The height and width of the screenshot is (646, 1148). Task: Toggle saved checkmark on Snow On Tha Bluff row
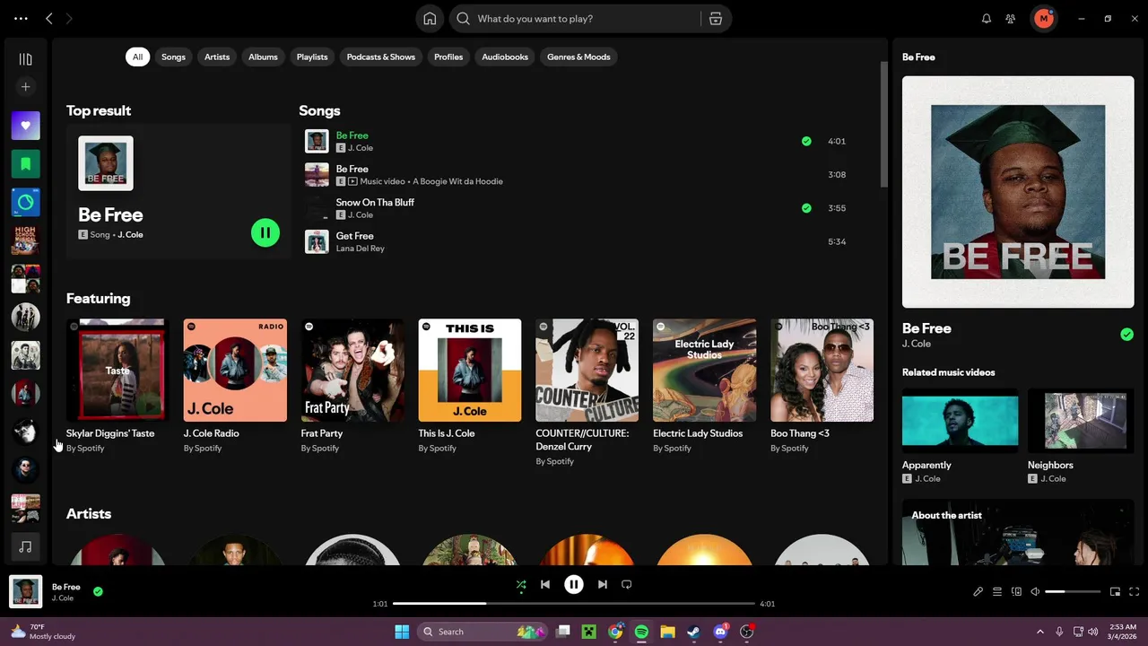806,208
